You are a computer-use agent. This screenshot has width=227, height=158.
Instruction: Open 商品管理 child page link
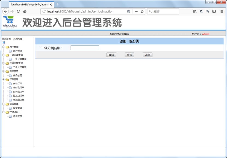tap(17, 75)
